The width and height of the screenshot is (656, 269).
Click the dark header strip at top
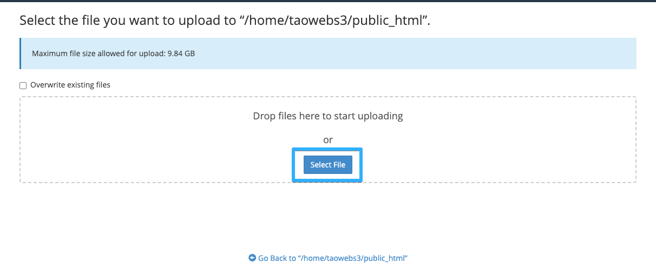pos(328,1)
